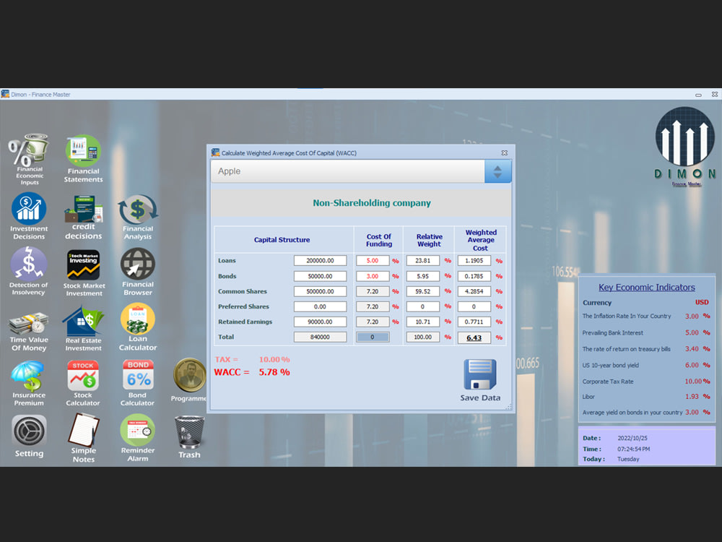Open the Trash bin
The image size is (722, 542).
[189, 437]
